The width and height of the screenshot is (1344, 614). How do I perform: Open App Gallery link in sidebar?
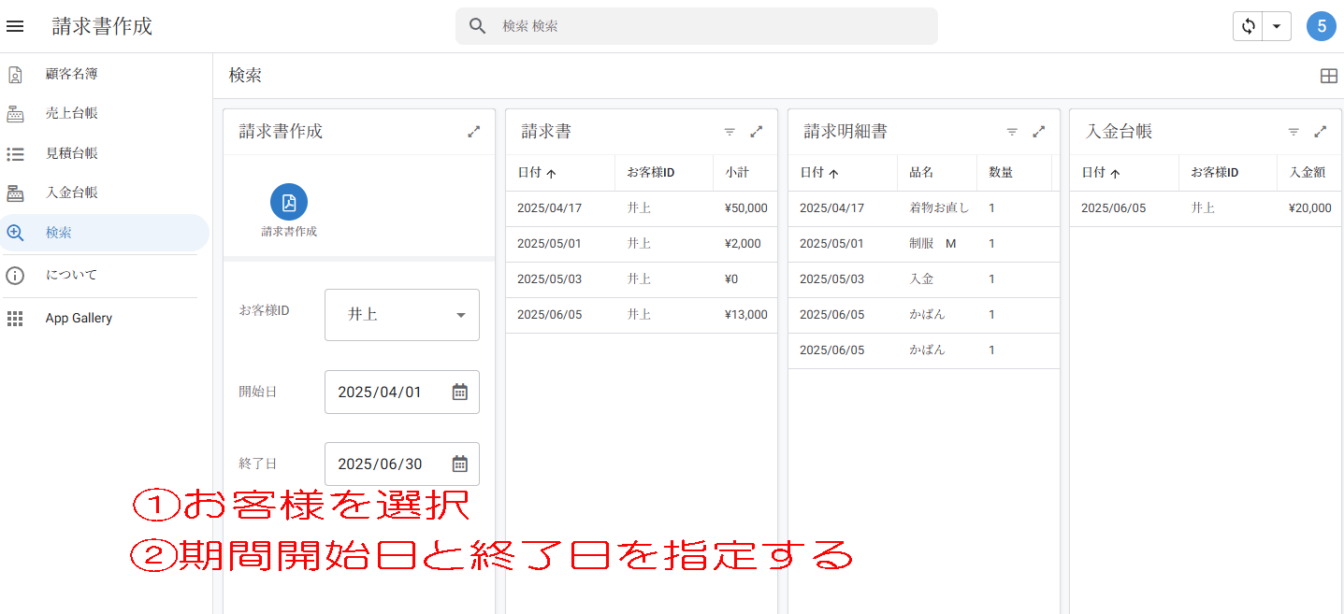coord(79,319)
